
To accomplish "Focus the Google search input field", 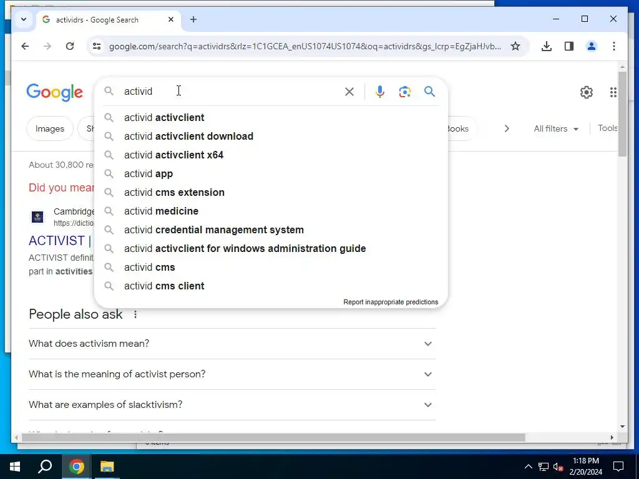I will (230, 91).
